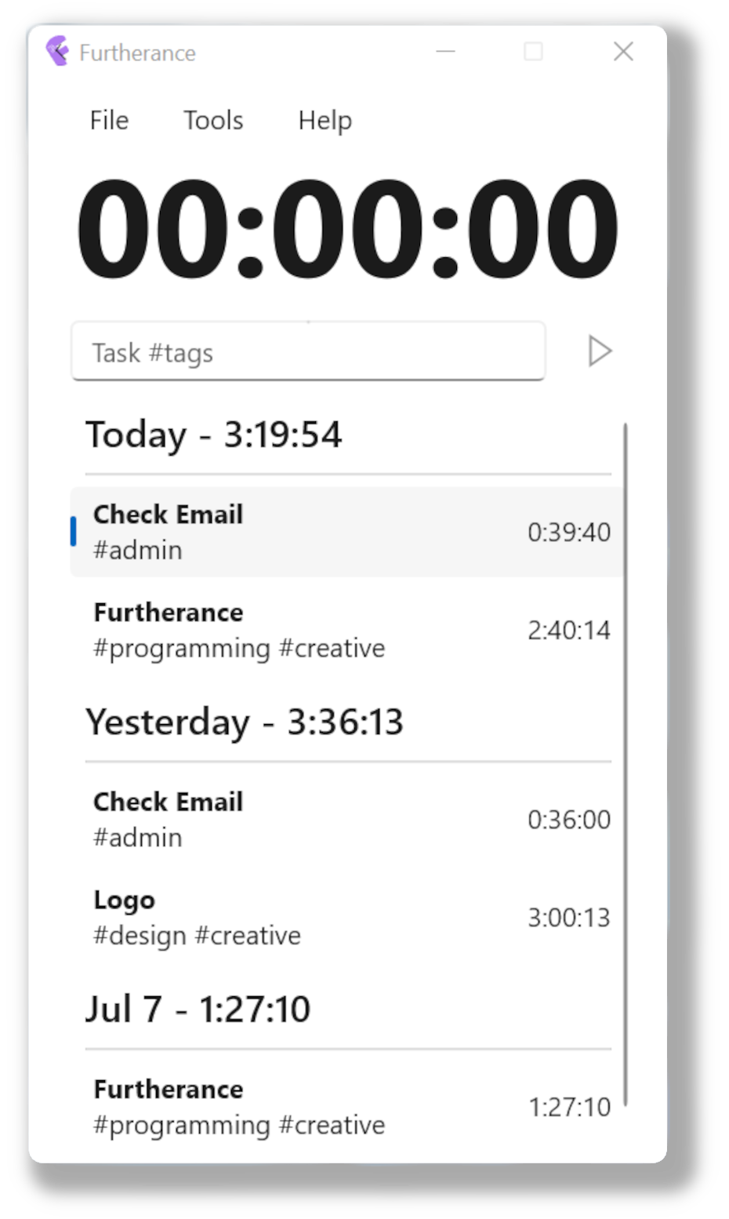
Task: Click the Yesterday - 3:36:13 header
Action: (x=245, y=722)
